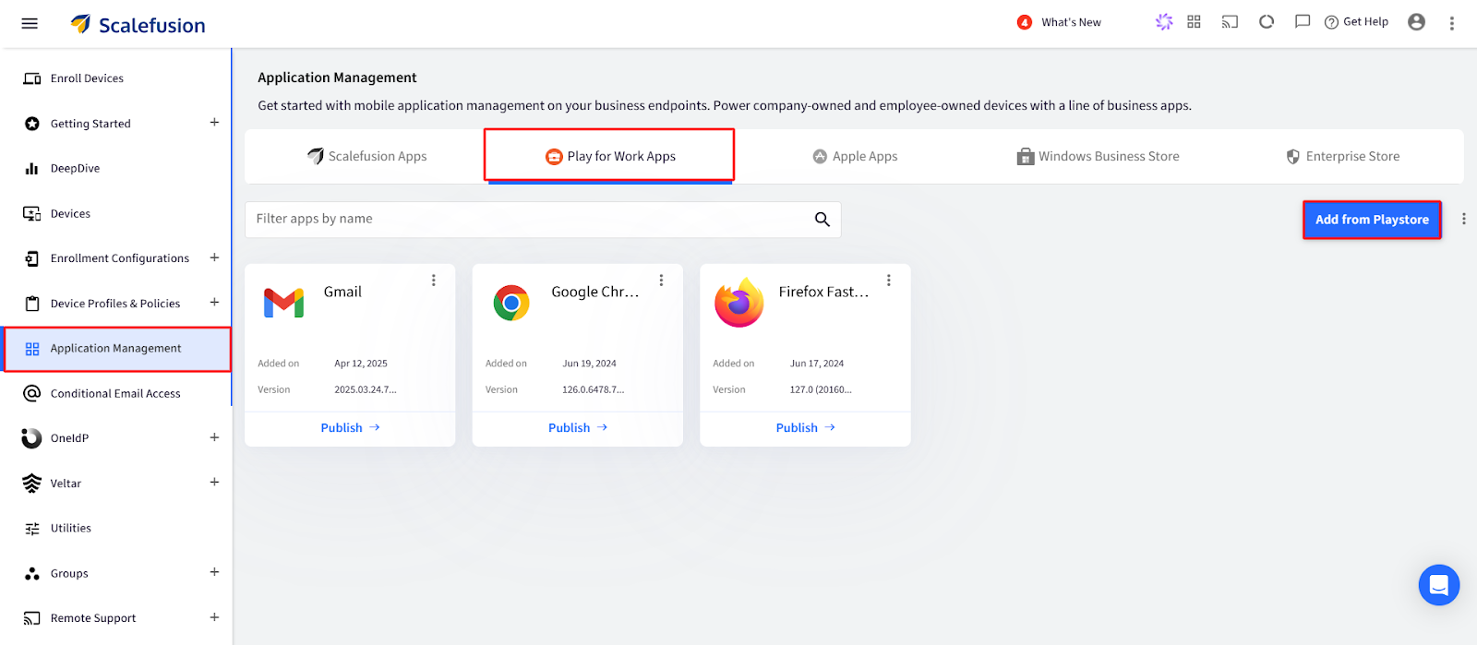
Task: Open Enrollment Configurations in sidebar
Action: pyautogui.click(x=120, y=258)
